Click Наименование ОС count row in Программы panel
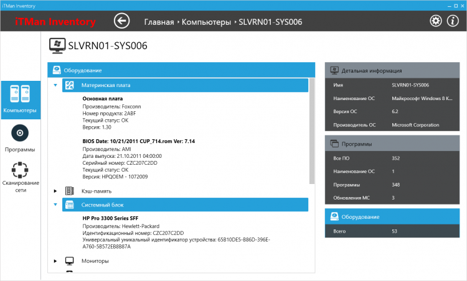Viewport: 467px width, 281px height. coord(392,172)
